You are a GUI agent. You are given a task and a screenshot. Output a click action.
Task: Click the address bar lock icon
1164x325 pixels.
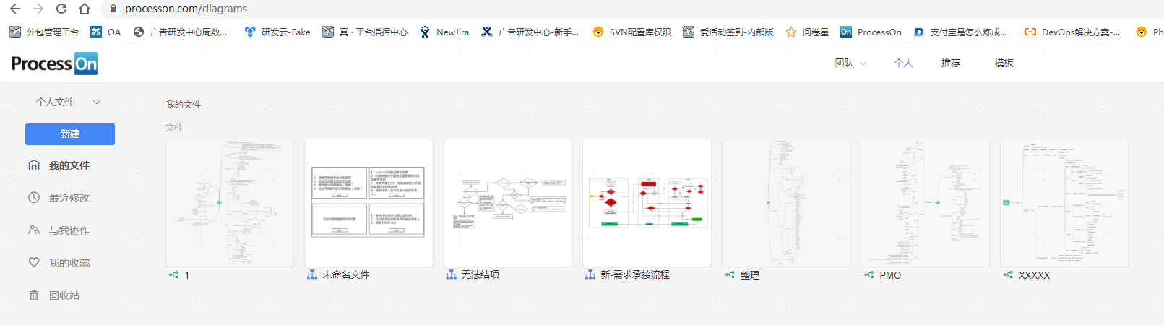[x=113, y=9]
